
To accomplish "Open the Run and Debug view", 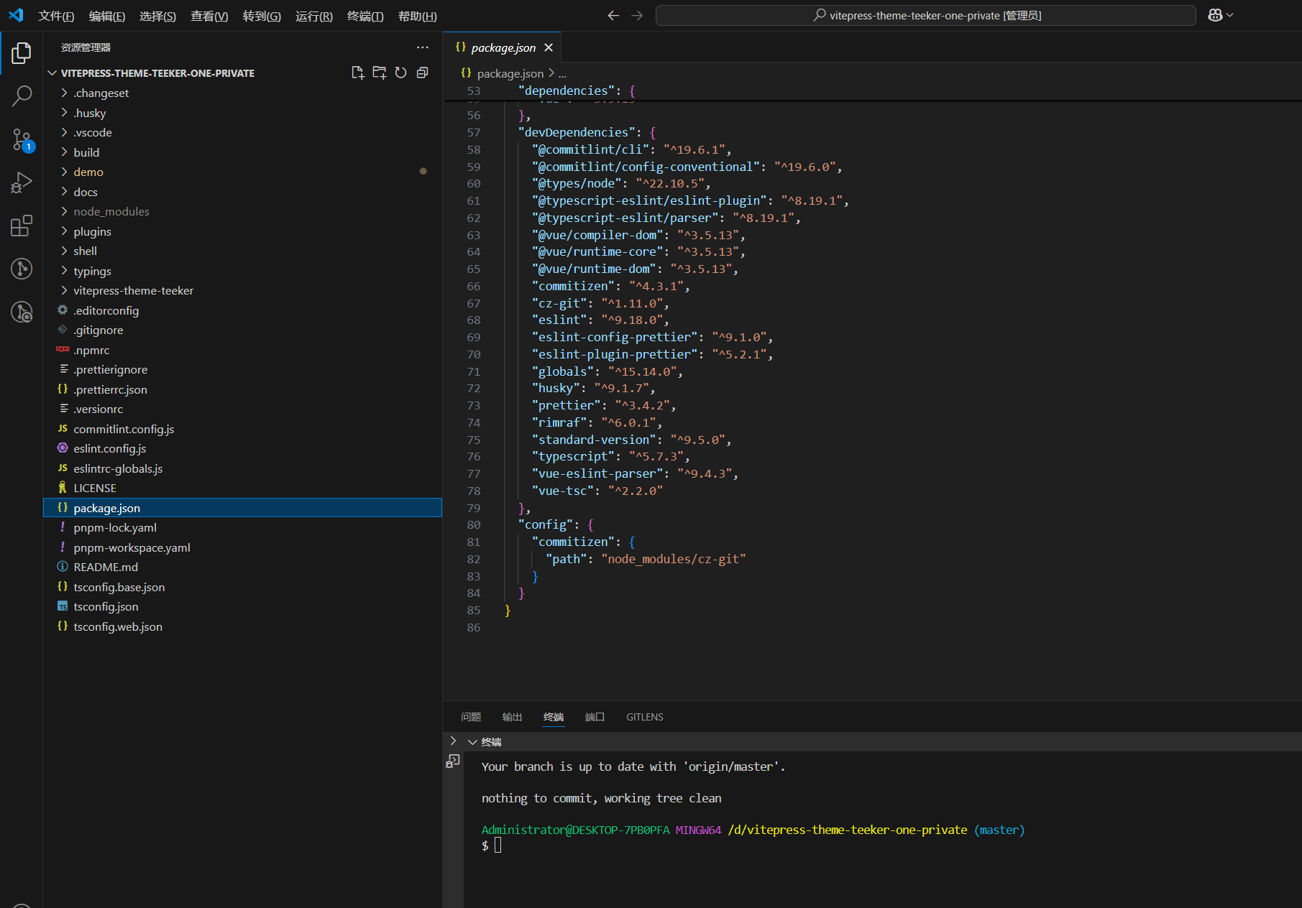I will (22, 182).
